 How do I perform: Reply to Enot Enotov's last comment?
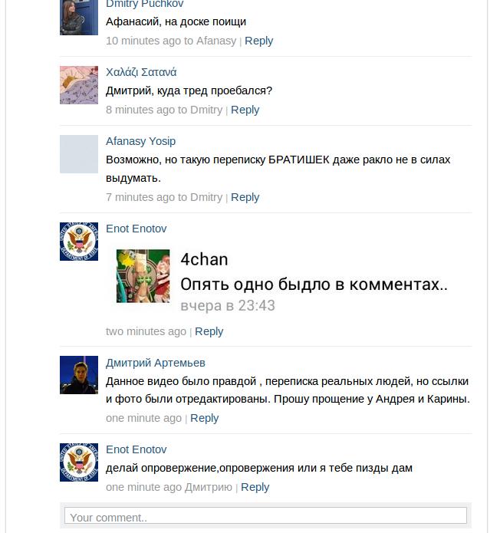click(255, 487)
